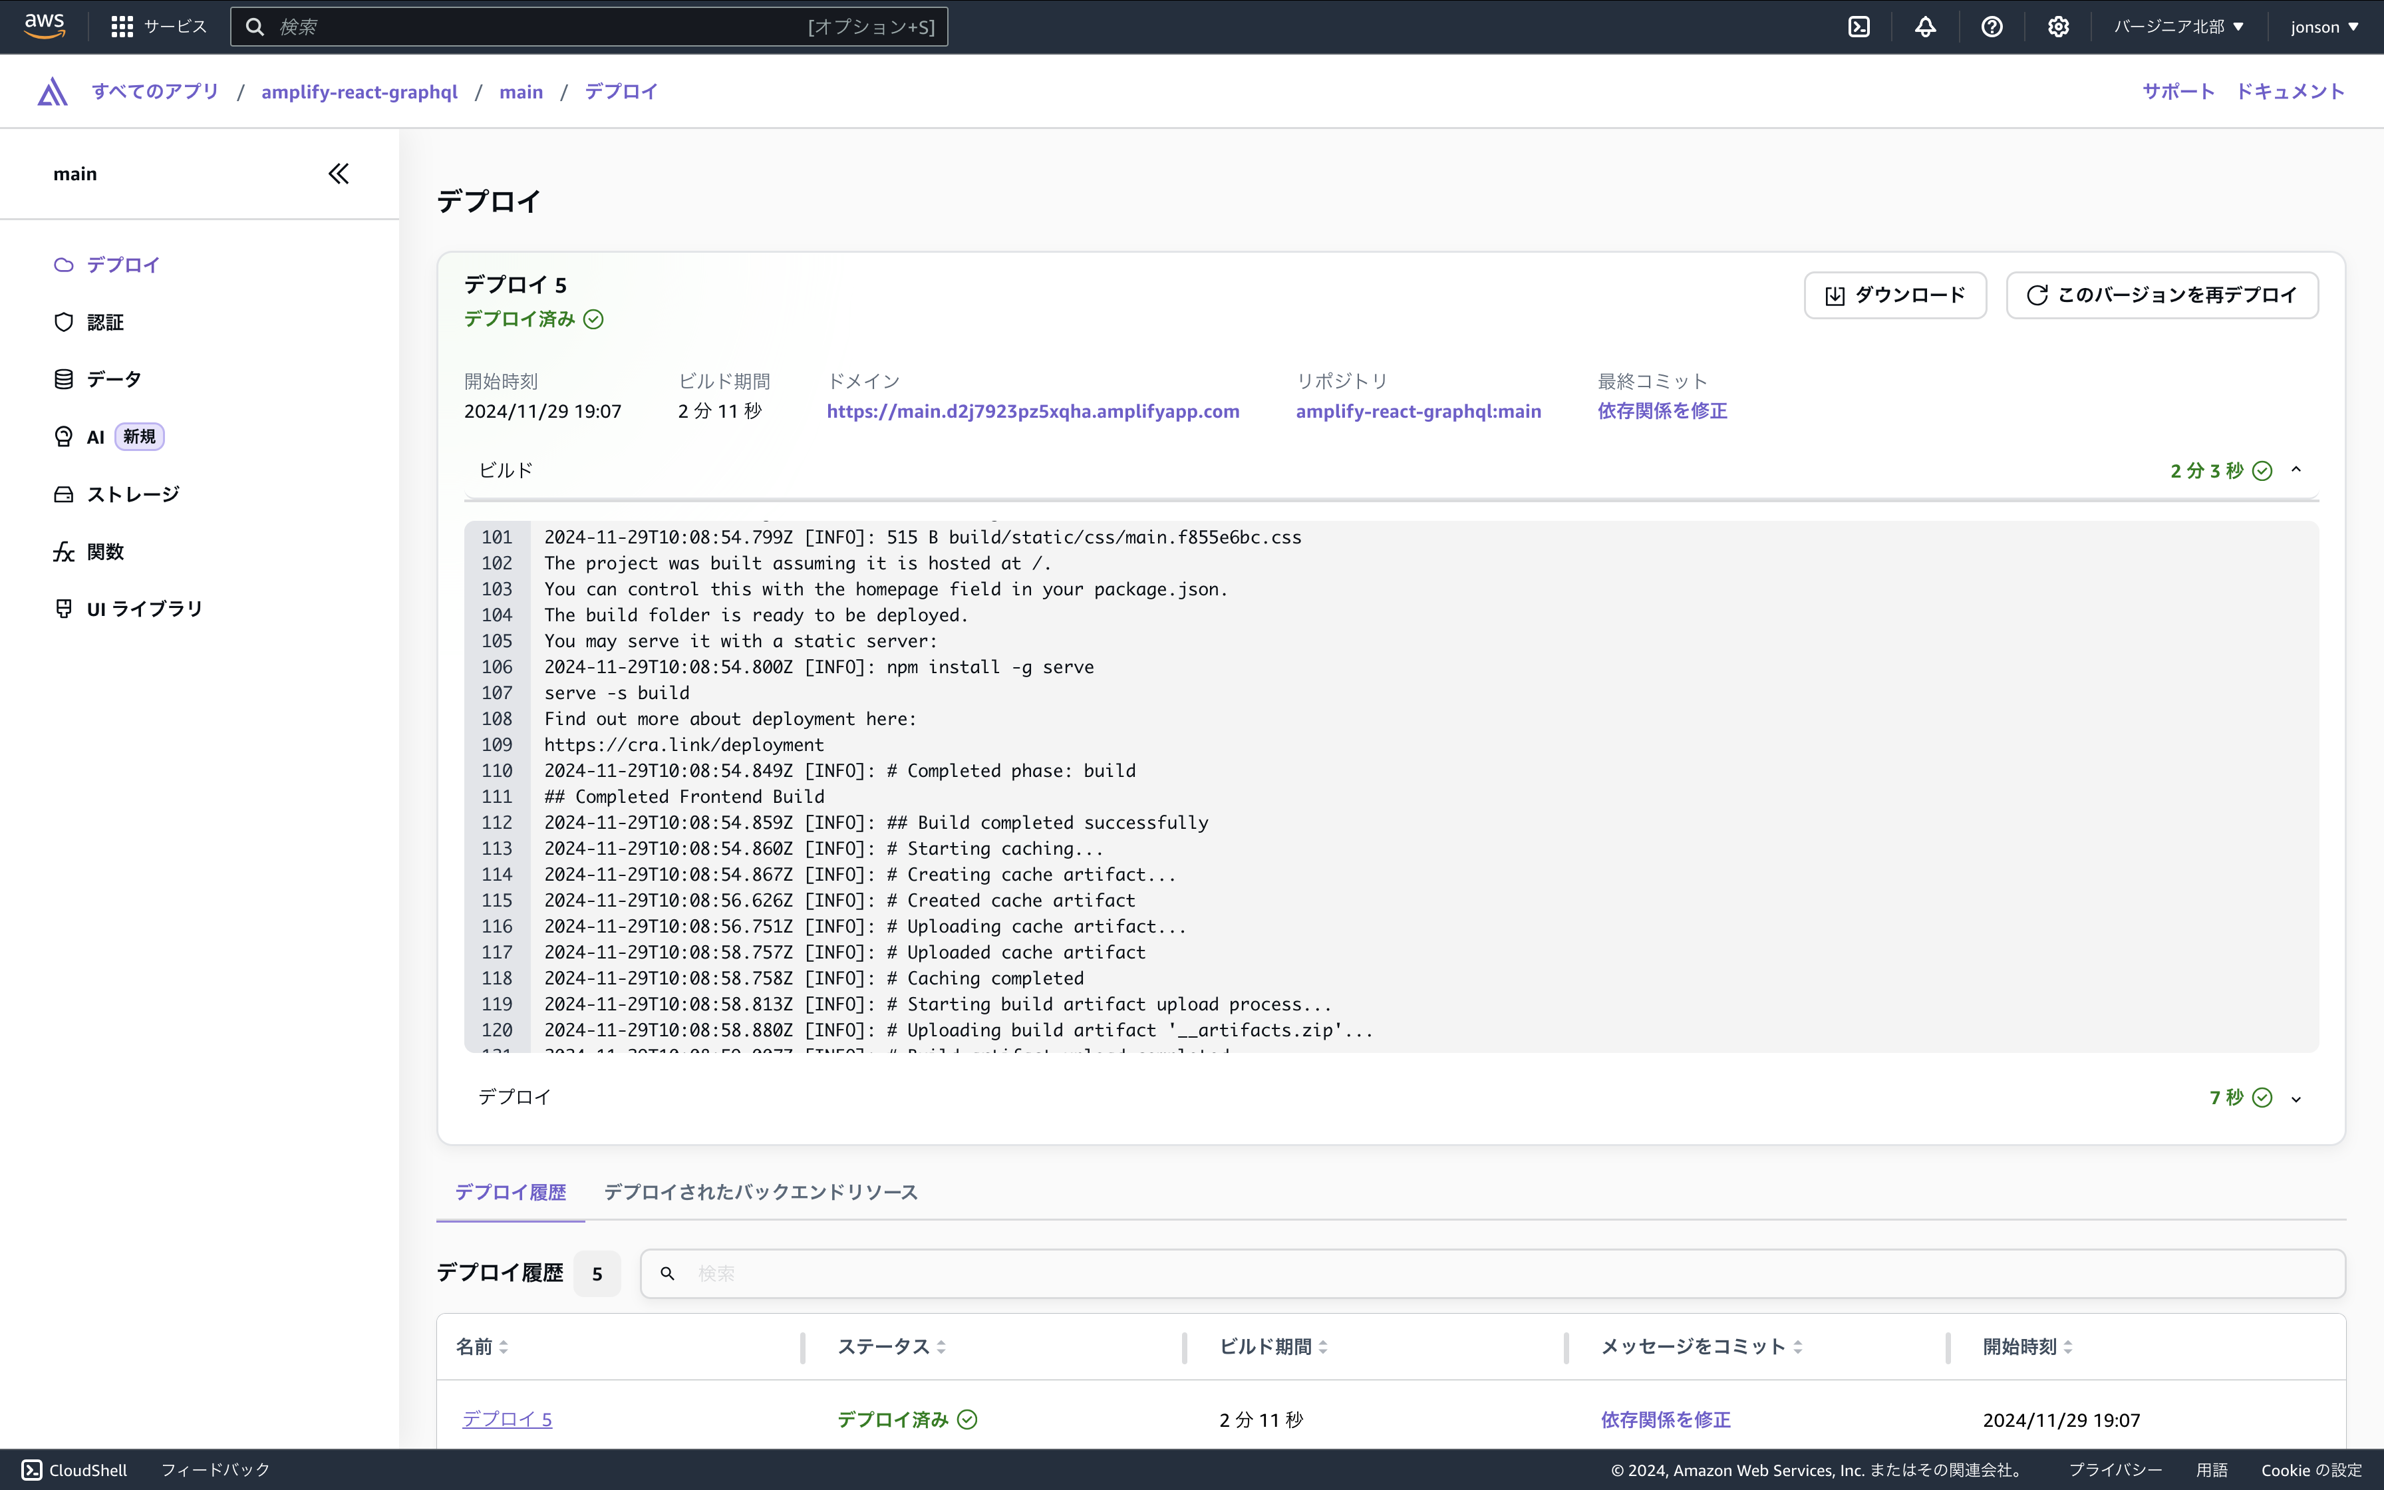The height and width of the screenshot is (1490, 2384).
Task: Open the AWS services grid menu
Action: (x=121, y=27)
